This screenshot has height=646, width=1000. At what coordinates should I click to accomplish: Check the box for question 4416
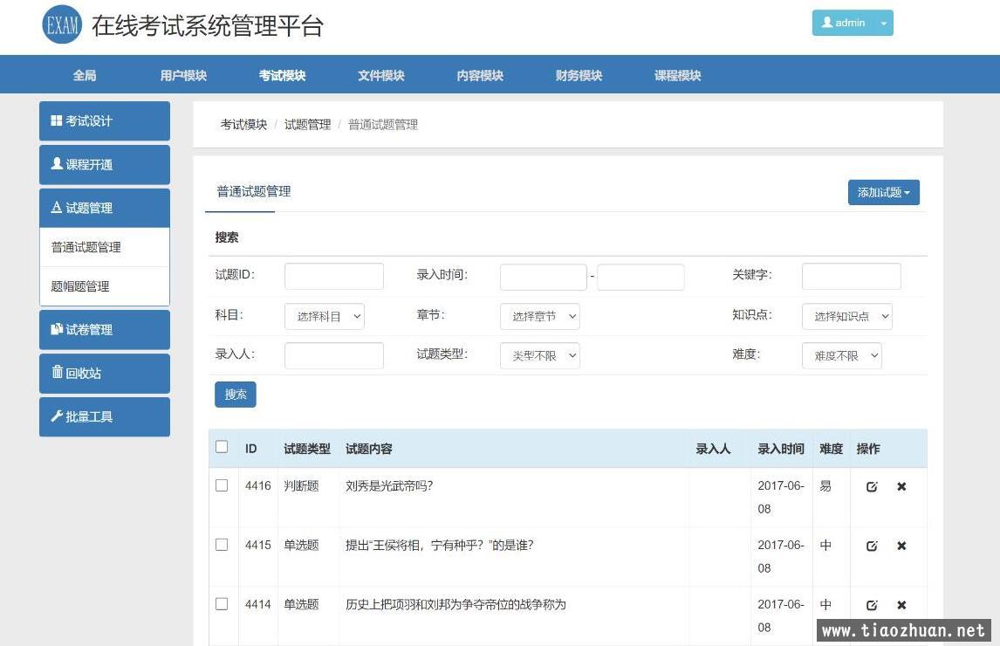[x=222, y=485]
